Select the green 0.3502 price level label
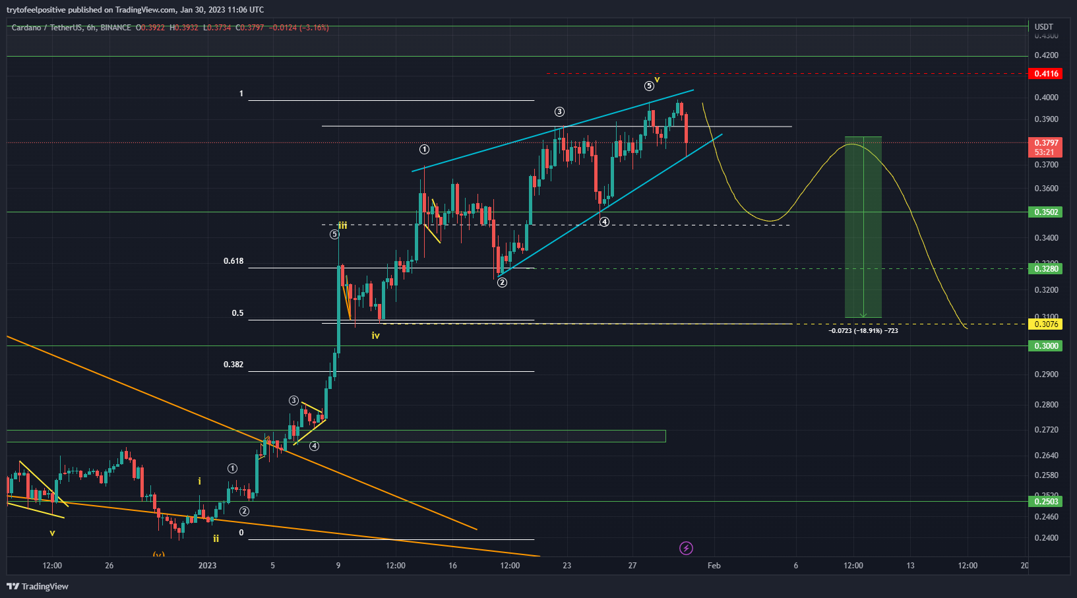This screenshot has height=598, width=1077. point(1046,212)
